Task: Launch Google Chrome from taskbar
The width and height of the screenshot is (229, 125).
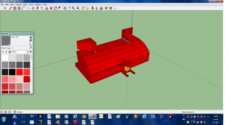Action: pyautogui.click(x=84, y=116)
